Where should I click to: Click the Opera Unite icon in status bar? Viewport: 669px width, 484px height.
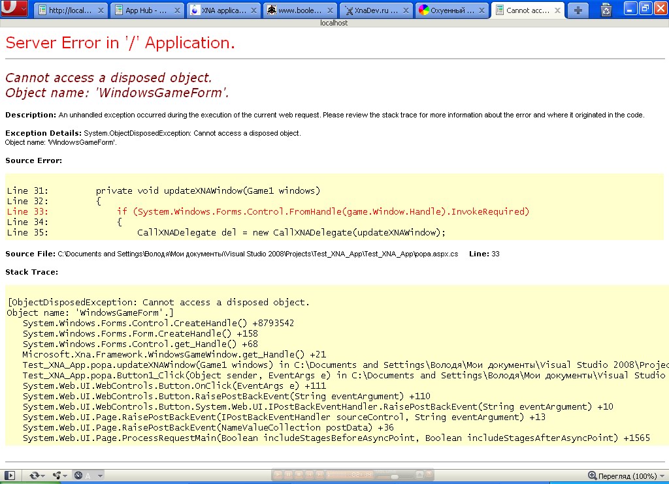[57, 476]
